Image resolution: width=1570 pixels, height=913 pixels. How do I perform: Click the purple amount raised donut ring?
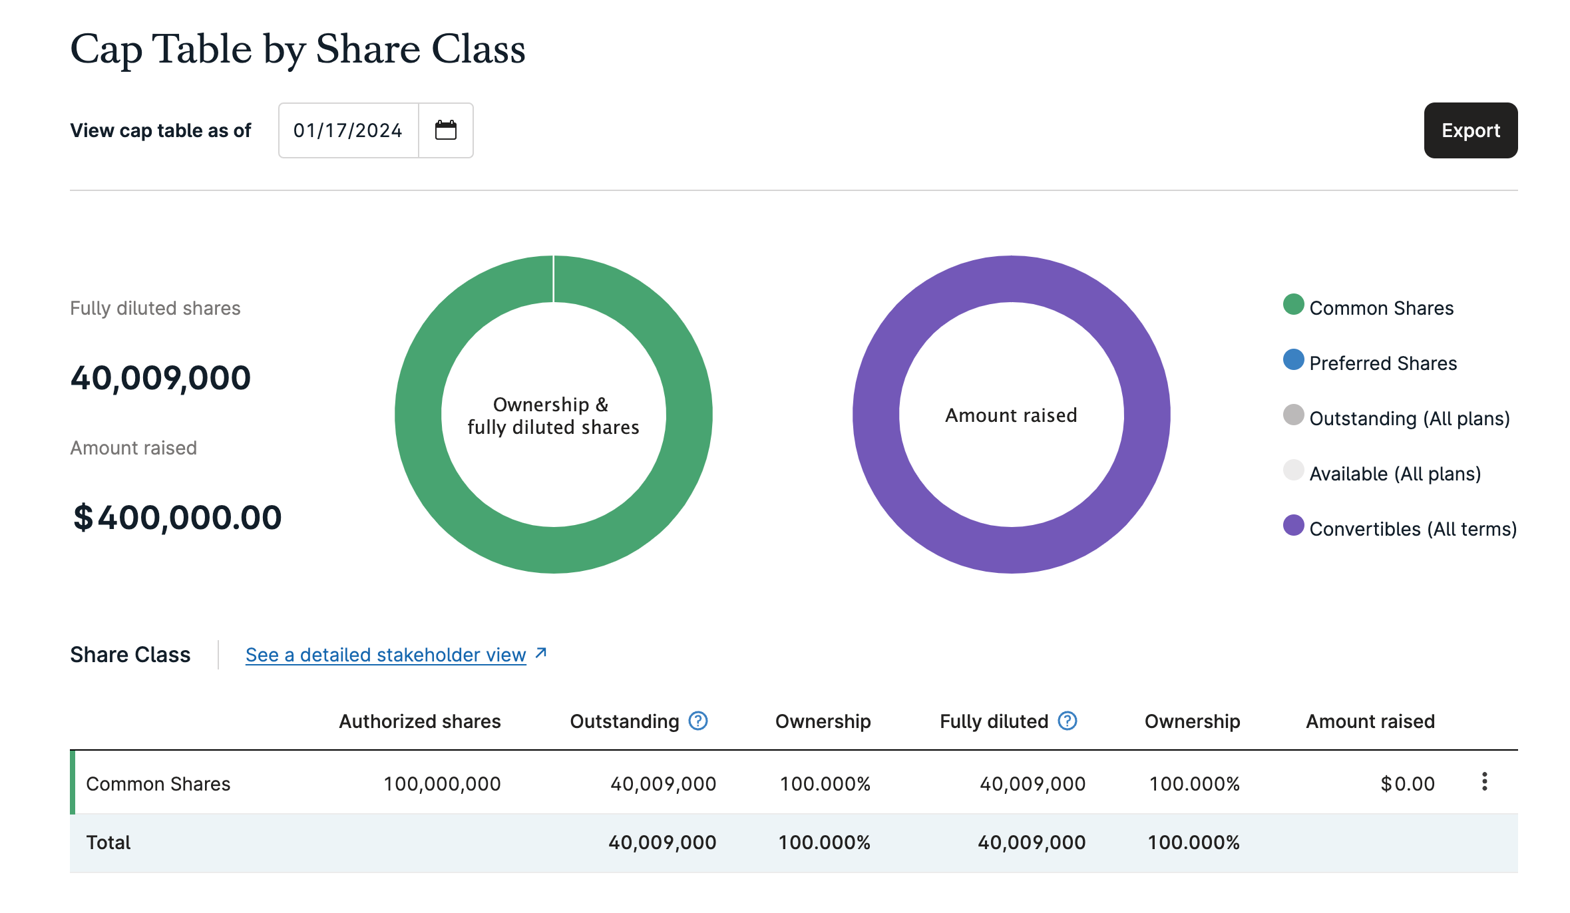click(876, 414)
